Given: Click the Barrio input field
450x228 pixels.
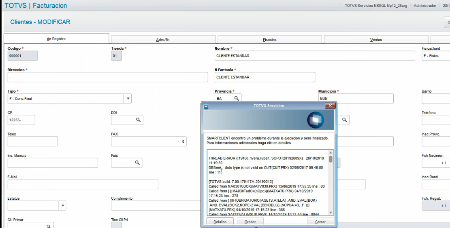Looking at the screenshot, I should (x=436, y=99).
